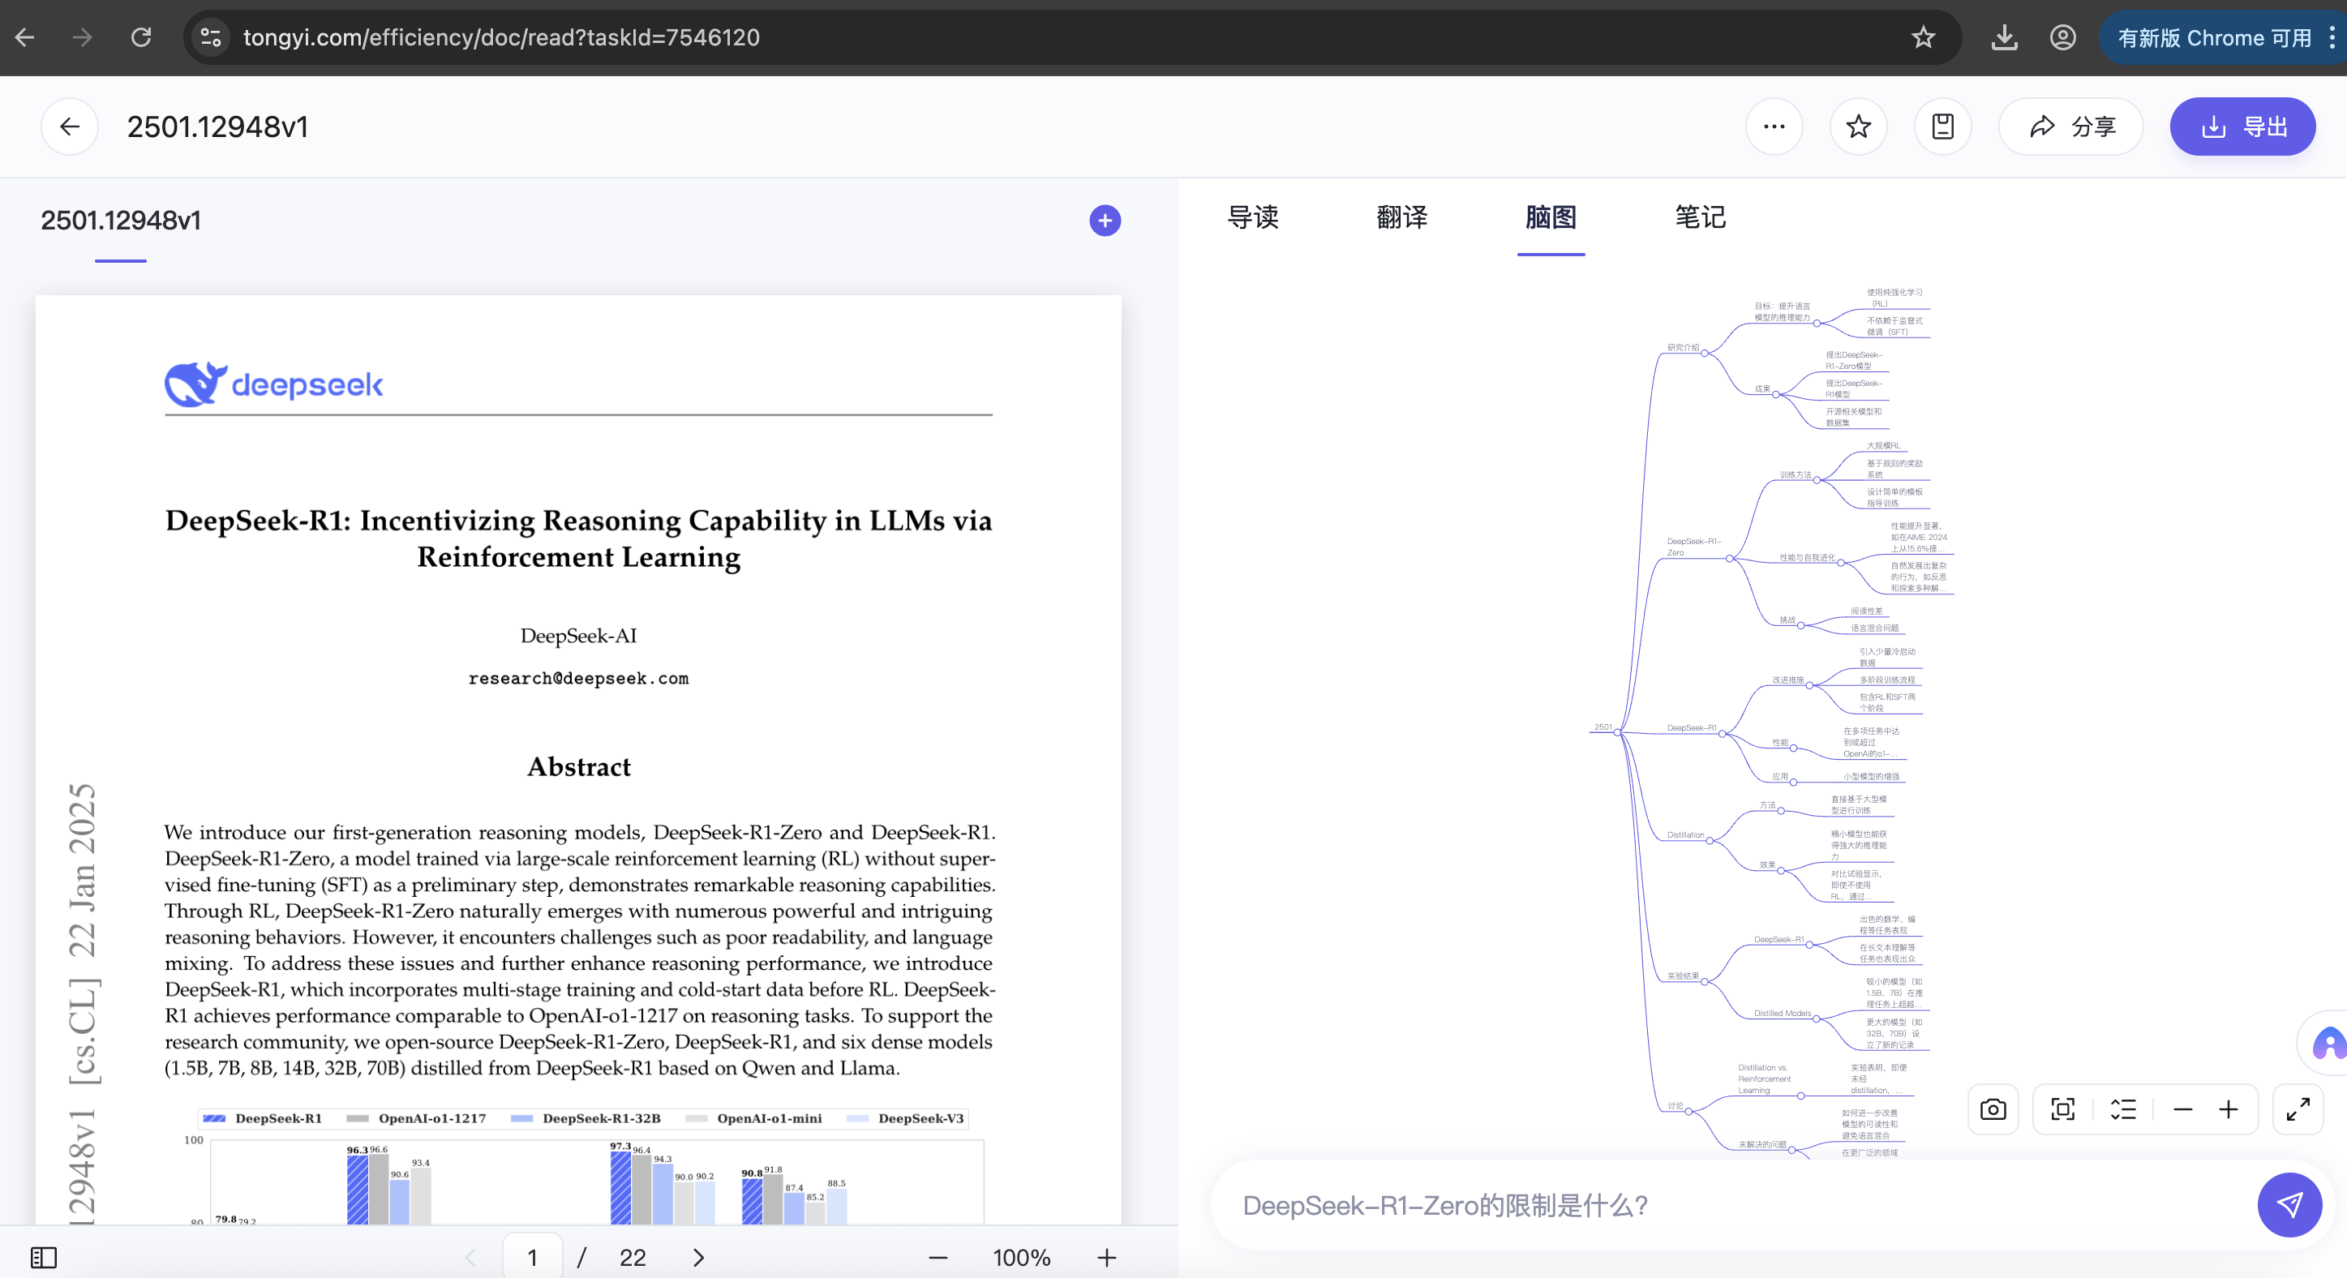Viewport: 2347px width, 1278px height.
Task: Click the 多阶段训练流程 mind map leaf
Action: 1887,680
